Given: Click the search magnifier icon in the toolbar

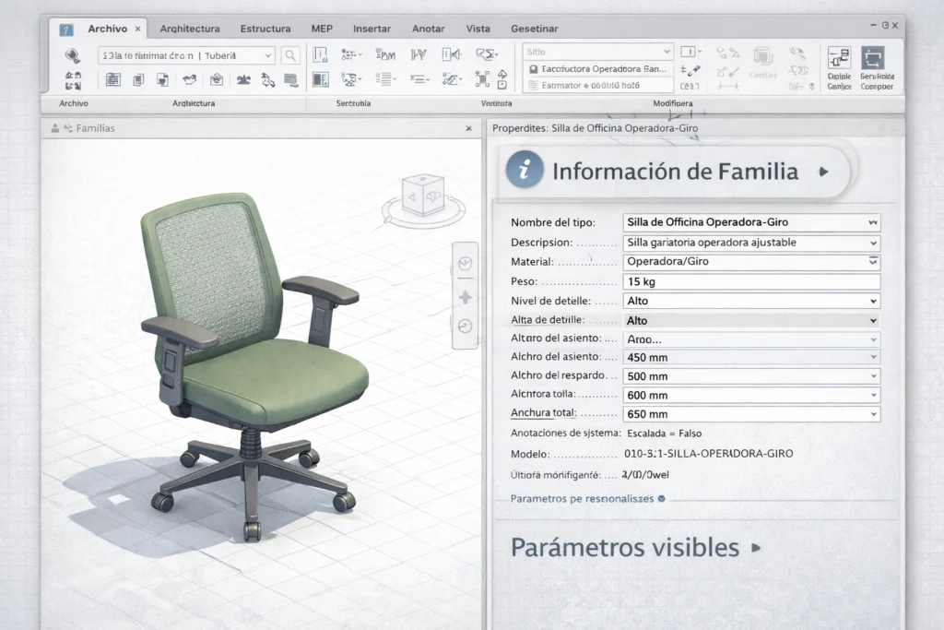Looking at the screenshot, I should (290, 55).
